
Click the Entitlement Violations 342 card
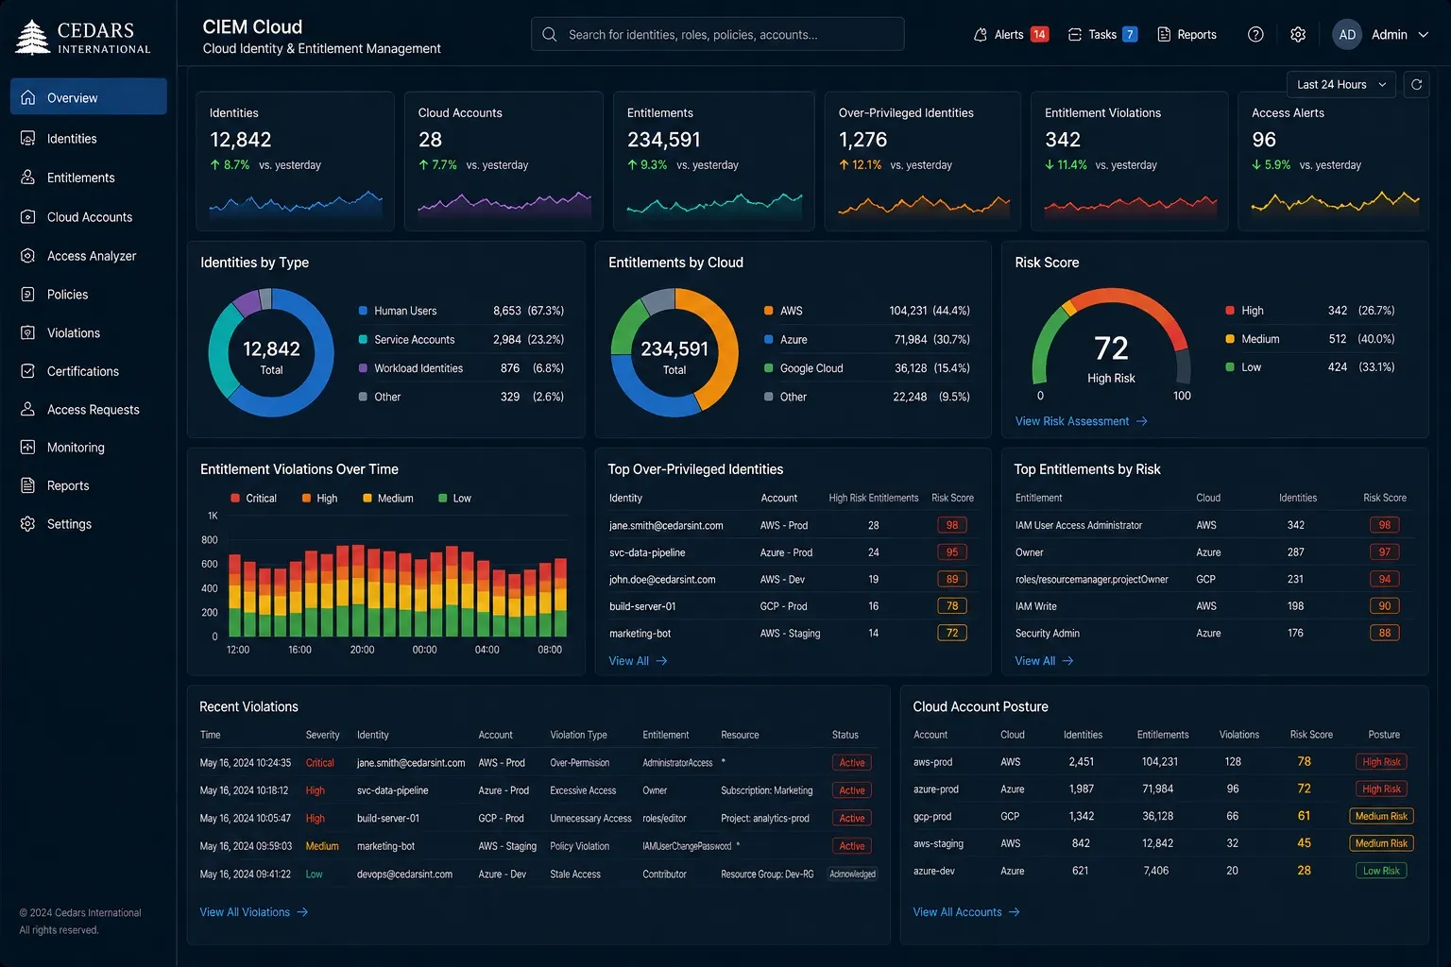click(1129, 161)
